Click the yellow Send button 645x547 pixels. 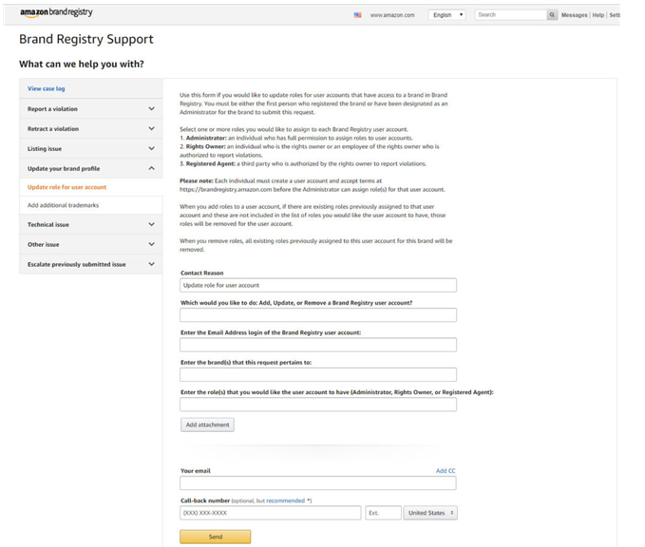click(x=215, y=537)
